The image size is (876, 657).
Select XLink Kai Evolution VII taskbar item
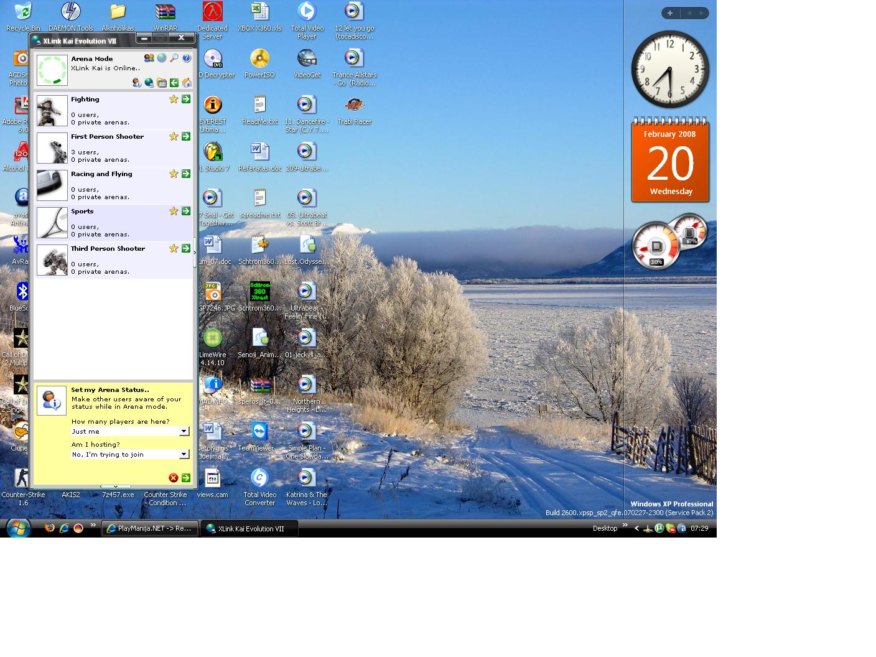coord(249,528)
